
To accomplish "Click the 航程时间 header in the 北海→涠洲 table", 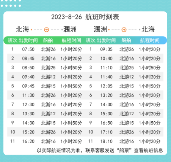I will tap(71, 40).
